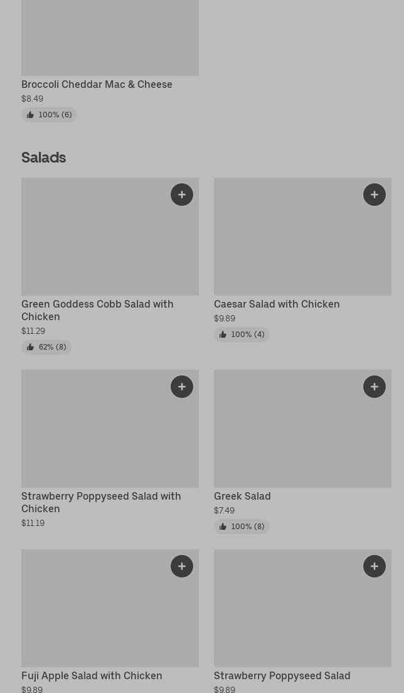Click thumbs-up icon on Broccoli Cheddar Mac rating
Image resolution: width=404 pixels, height=693 pixels.
[30, 115]
